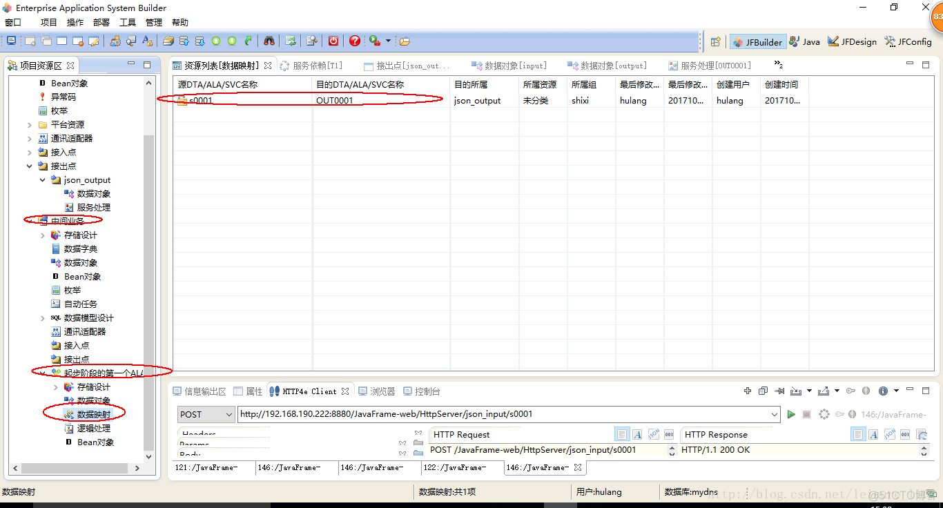Open the binoculars search tool on the toolbar

(269, 41)
